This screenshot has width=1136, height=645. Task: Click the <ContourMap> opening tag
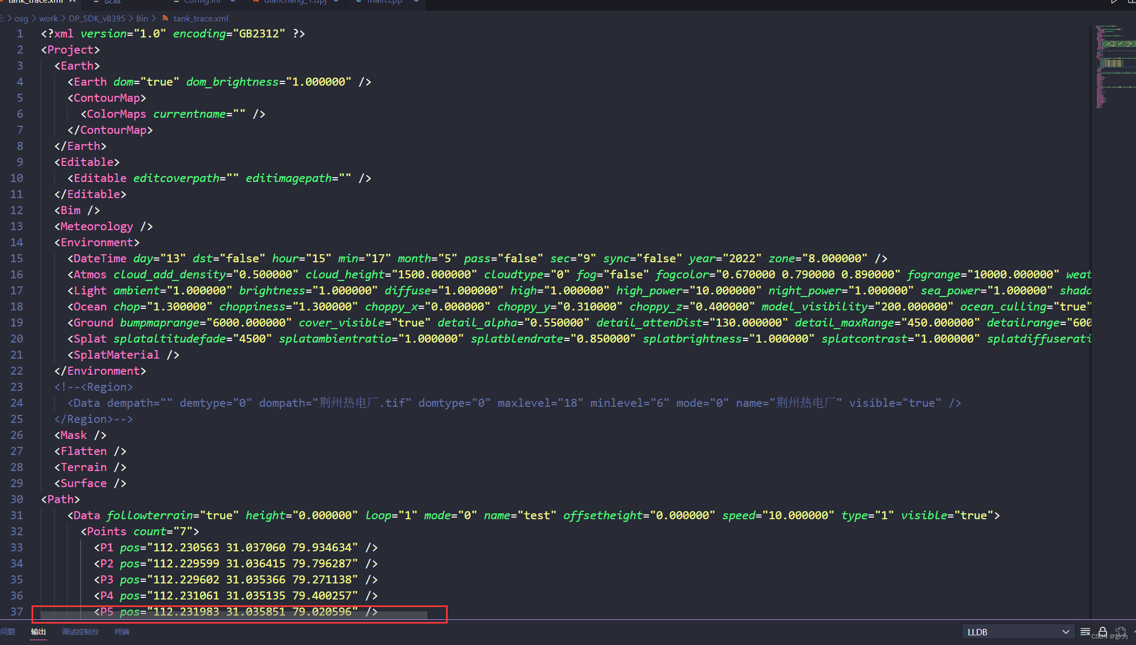point(107,98)
